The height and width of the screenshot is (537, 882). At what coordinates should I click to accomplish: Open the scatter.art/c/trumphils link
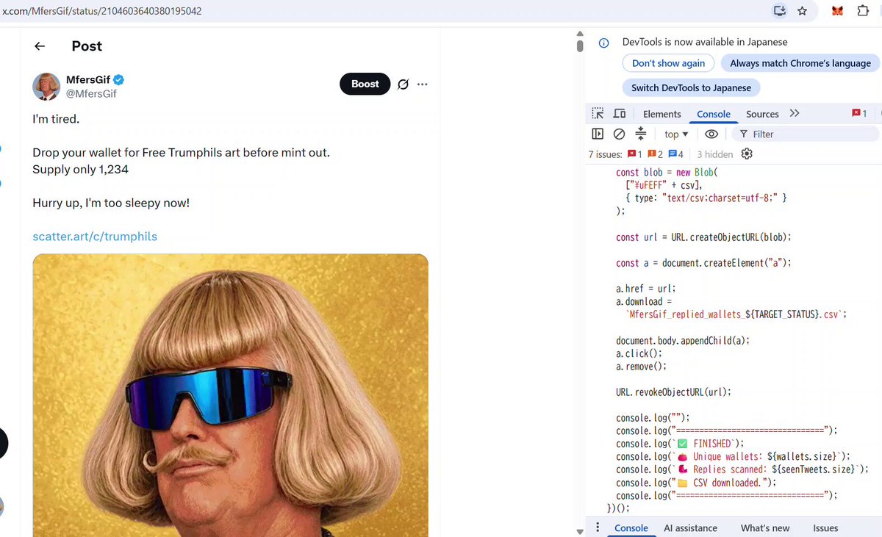[95, 237]
